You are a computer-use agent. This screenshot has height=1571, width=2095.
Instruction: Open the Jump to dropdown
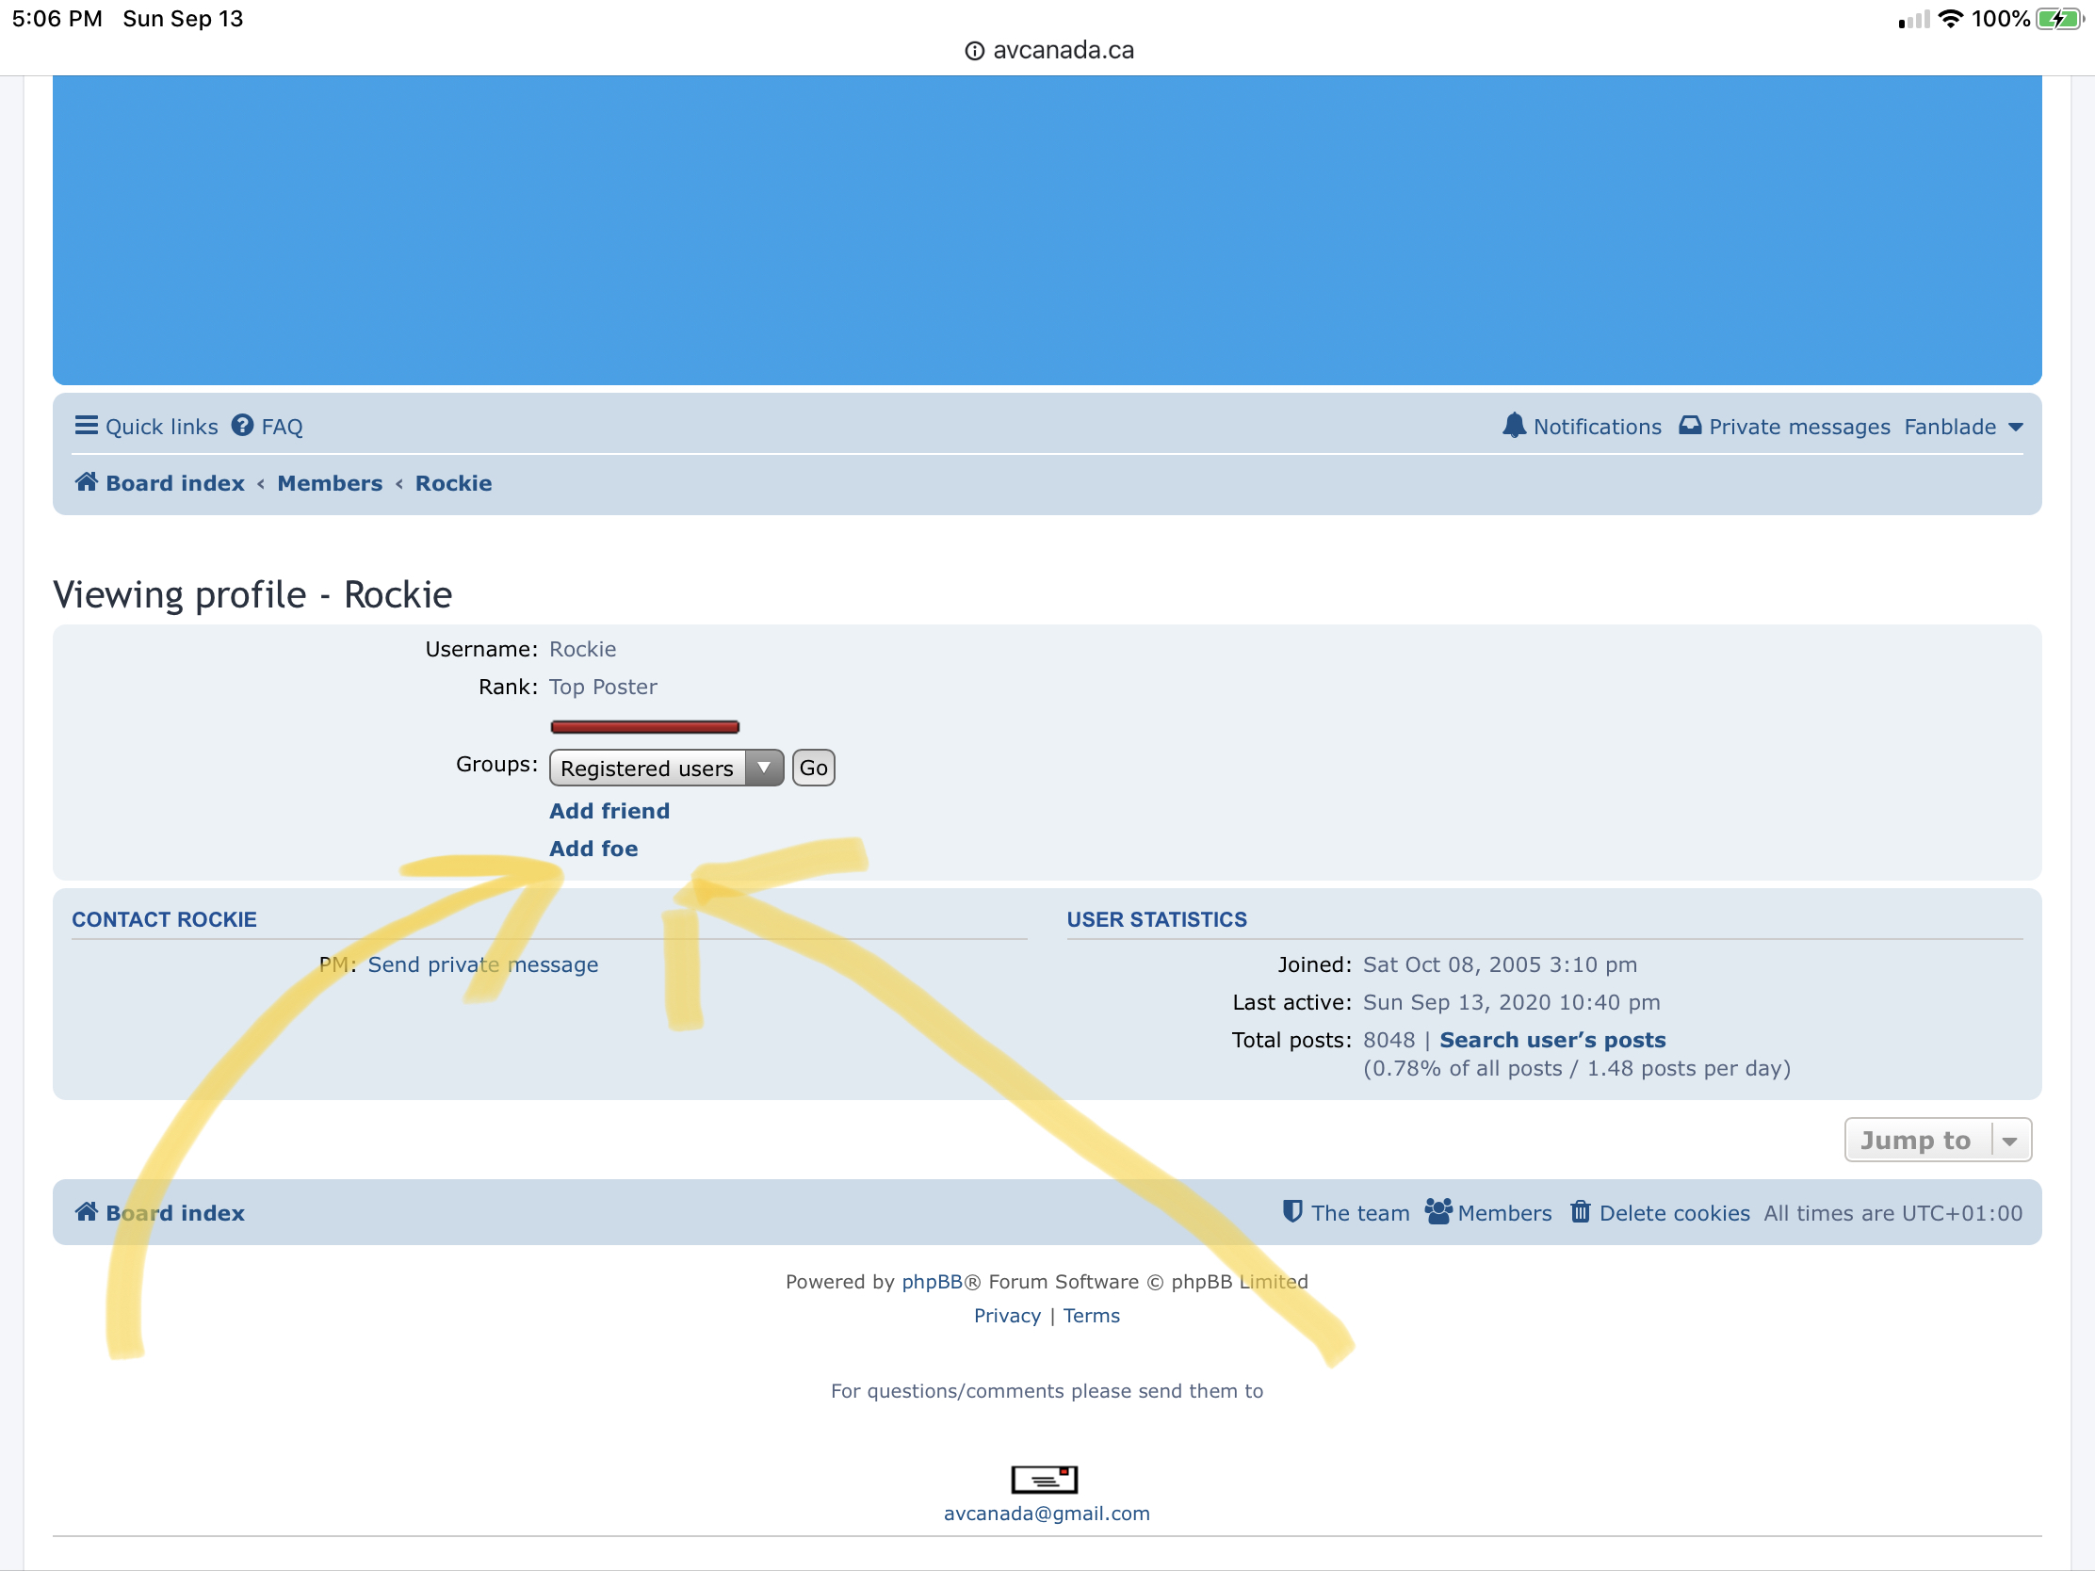click(1937, 1140)
